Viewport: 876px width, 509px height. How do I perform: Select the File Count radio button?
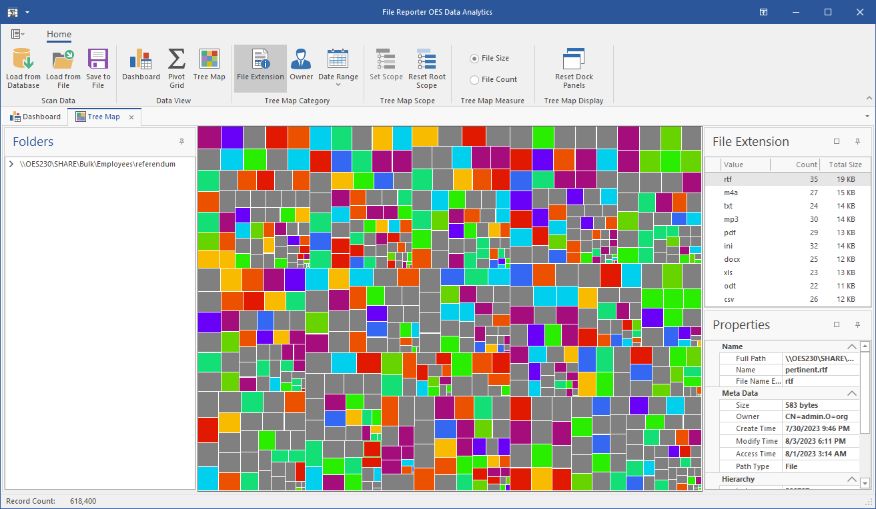(x=474, y=80)
